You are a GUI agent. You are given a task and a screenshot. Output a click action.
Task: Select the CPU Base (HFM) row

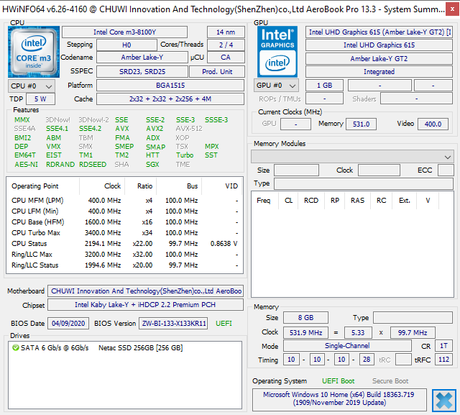click(124, 222)
